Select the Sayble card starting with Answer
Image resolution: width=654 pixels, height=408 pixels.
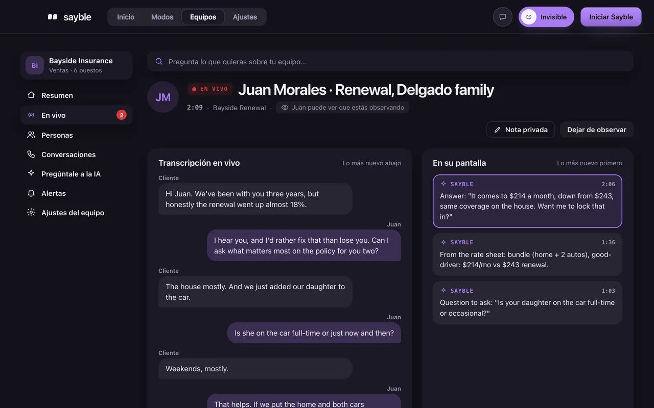[x=527, y=201]
